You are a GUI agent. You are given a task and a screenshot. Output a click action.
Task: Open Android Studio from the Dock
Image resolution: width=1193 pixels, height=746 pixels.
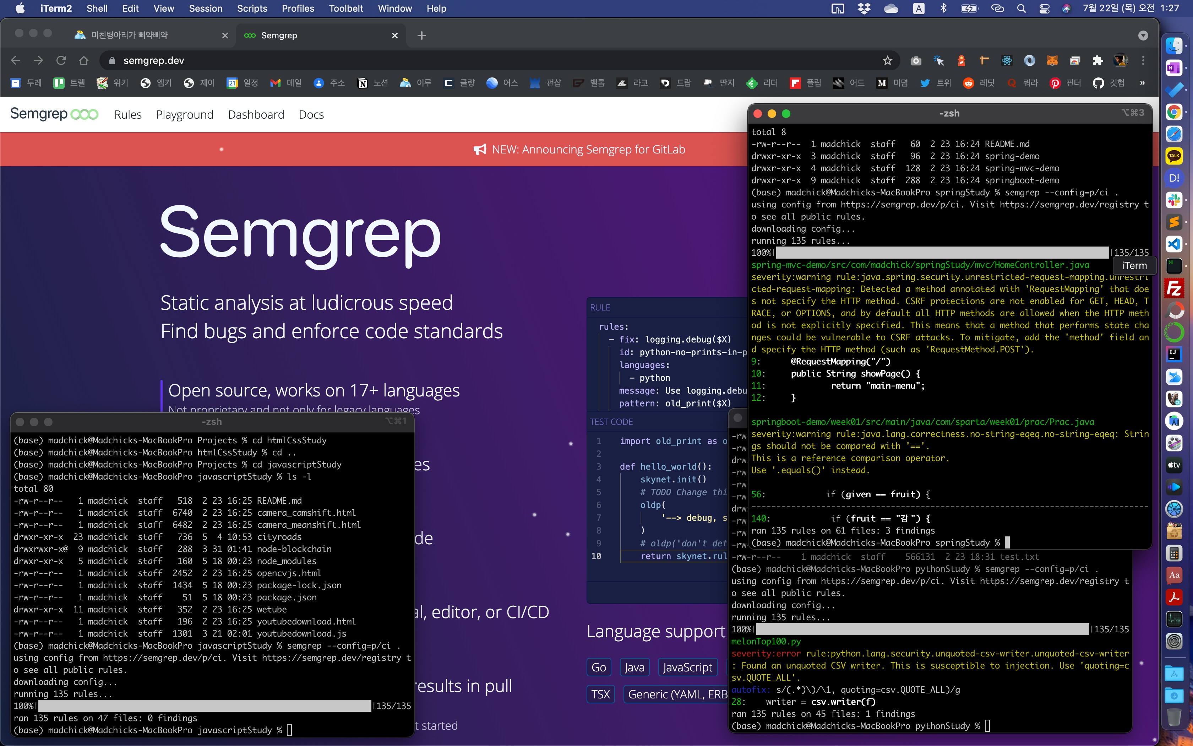pos(1174,421)
